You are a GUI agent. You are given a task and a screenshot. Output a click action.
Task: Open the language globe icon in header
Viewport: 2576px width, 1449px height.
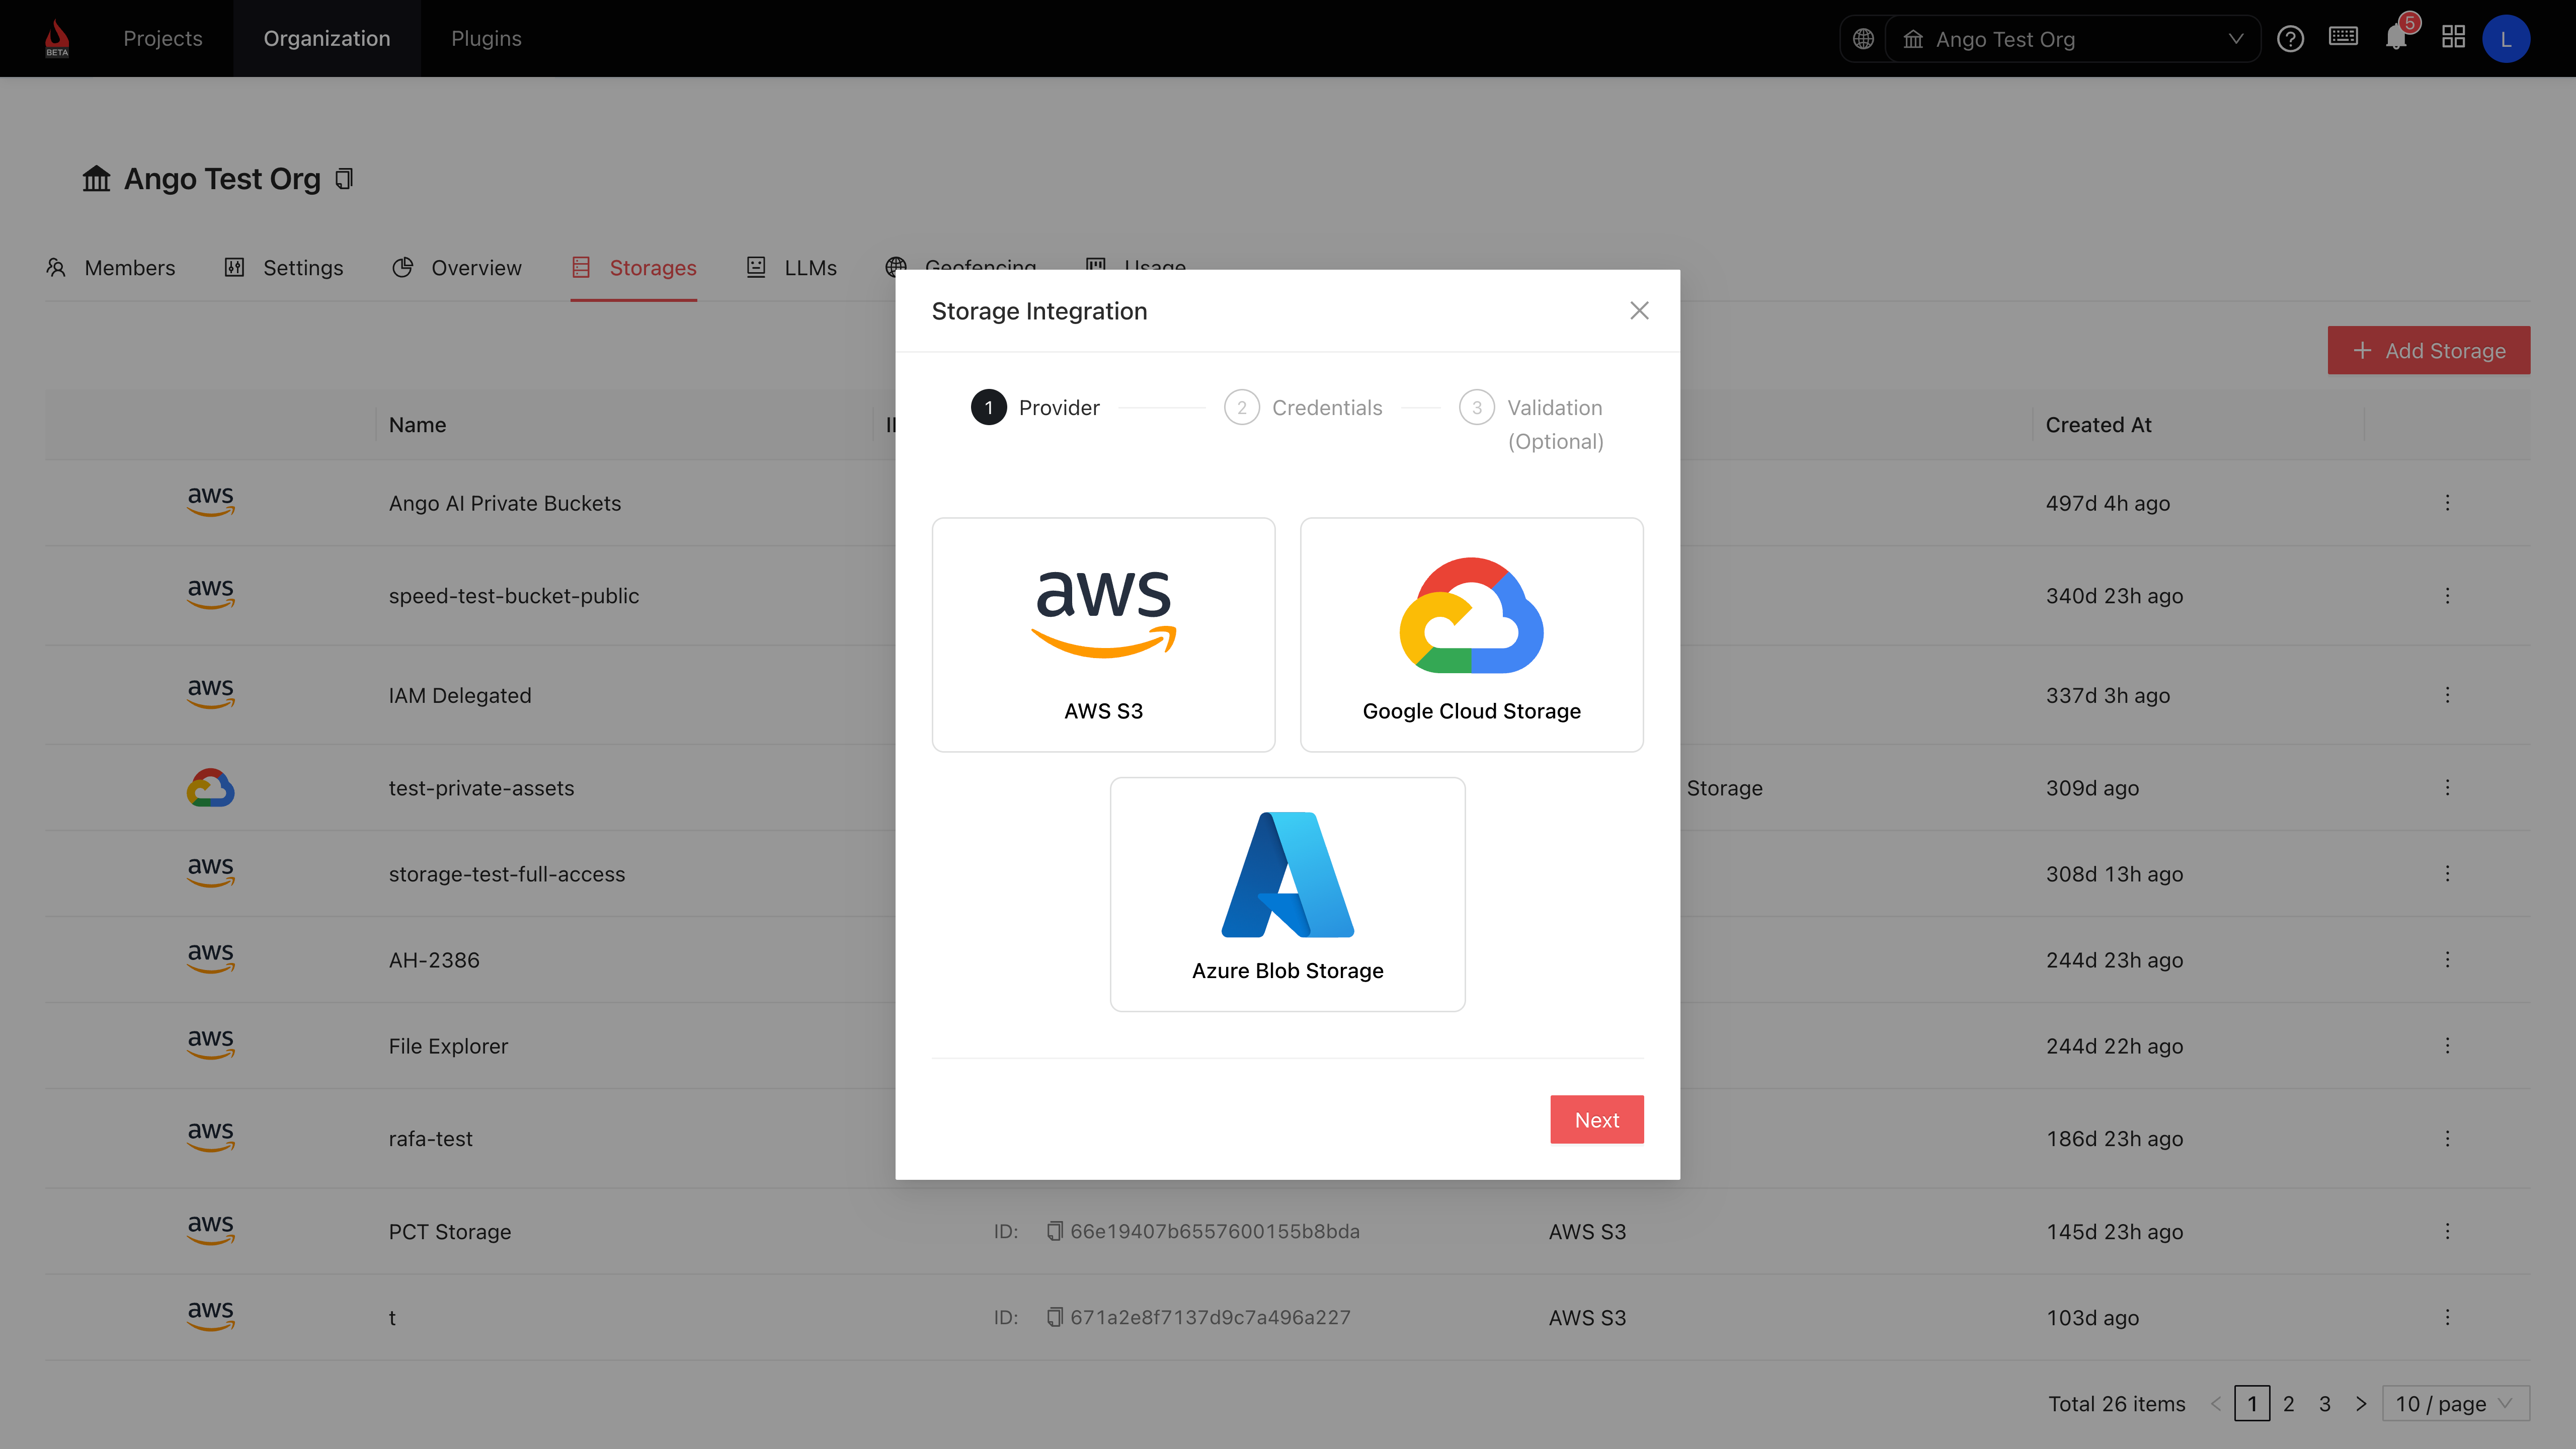click(x=1863, y=39)
